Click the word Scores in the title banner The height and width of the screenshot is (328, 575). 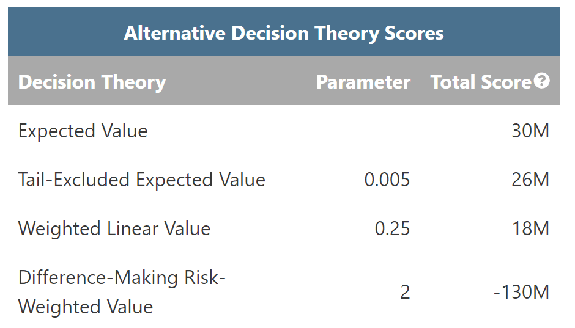414,34
